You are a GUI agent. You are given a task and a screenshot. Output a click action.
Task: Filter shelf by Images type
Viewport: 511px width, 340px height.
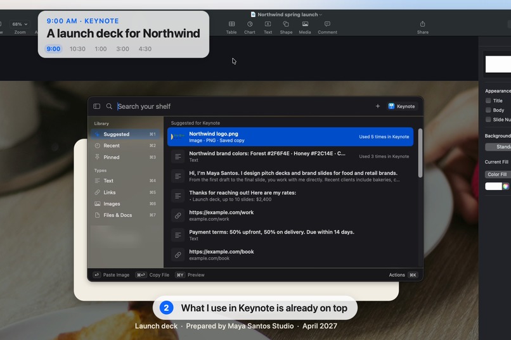click(125, 204)
